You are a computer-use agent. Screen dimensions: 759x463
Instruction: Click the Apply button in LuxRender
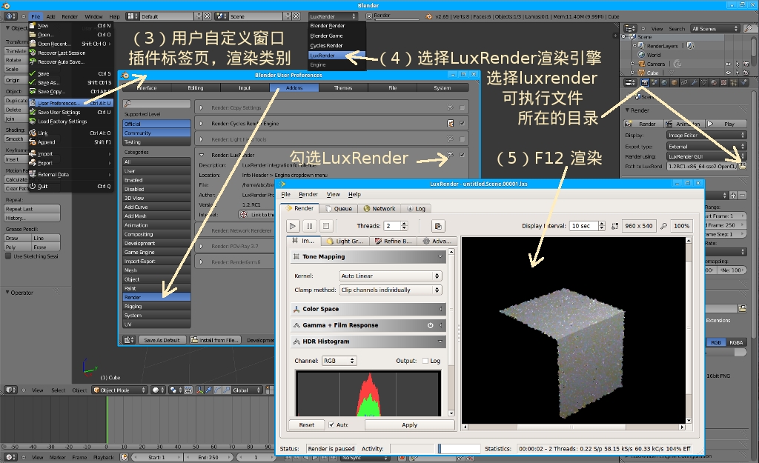409,424
